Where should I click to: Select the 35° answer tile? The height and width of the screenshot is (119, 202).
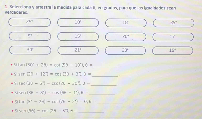pos(173,23)
